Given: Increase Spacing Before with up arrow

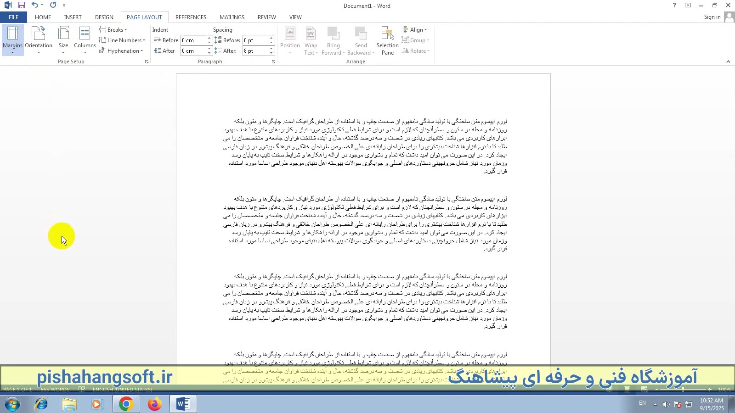Looking at the screenshot, I should tap(271, 38).
